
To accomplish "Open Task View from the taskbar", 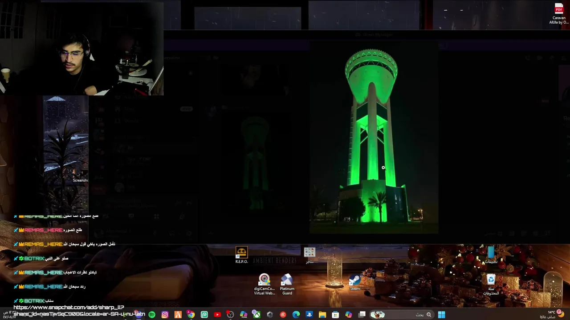I will pyautogui.click(x=362, y=315).
